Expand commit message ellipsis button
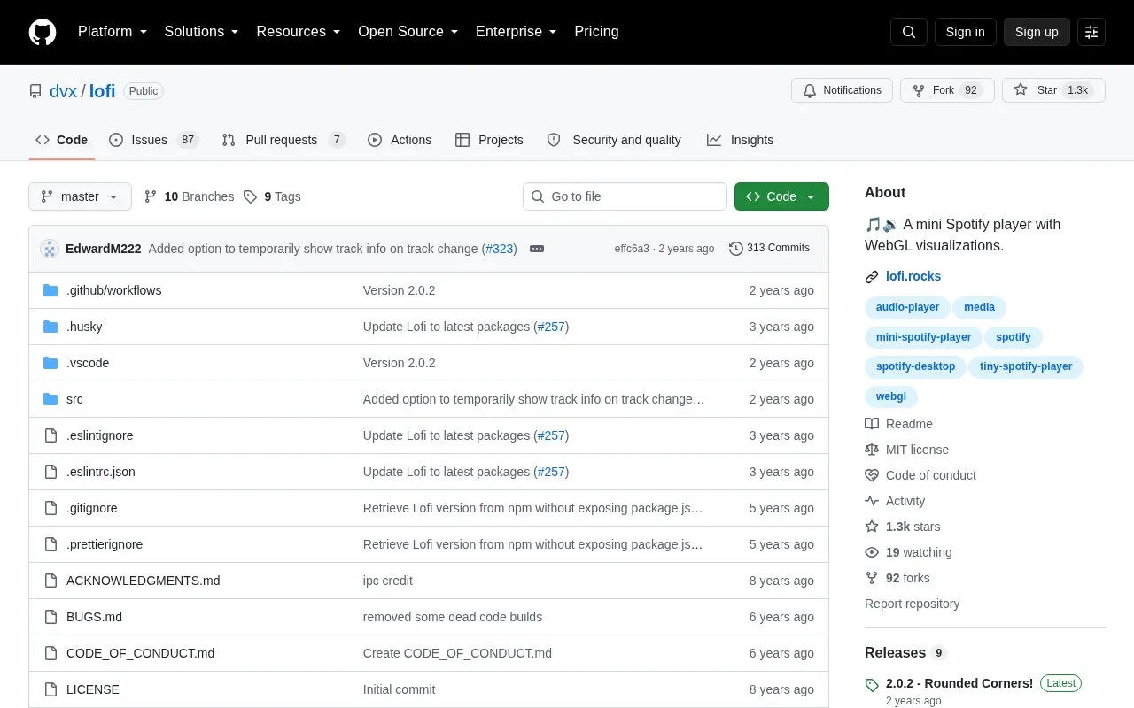 point(537,249)
